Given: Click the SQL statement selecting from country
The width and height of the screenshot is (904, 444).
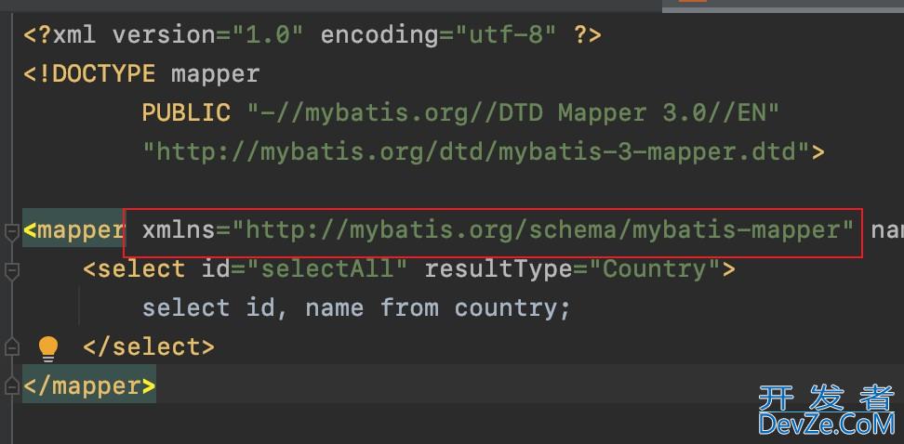Looking at the screenshot, I should (x=356, y=307).
